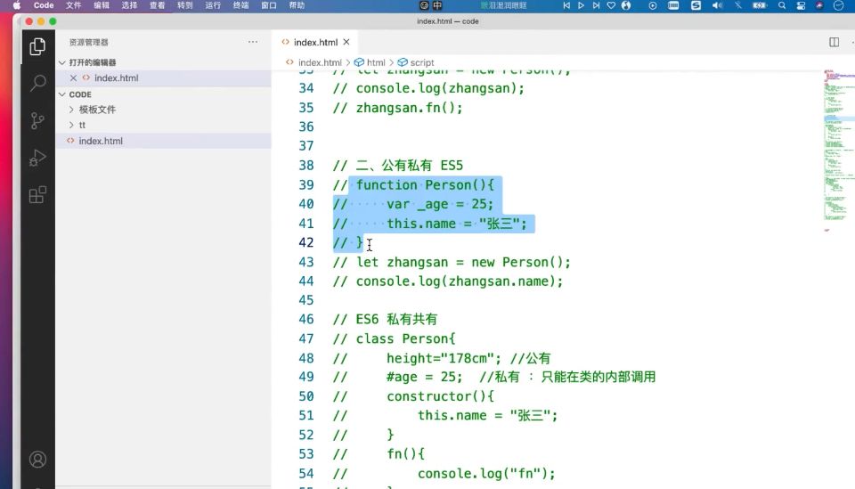
Task: Click the comment "// ES6 私有共有"
Action: [385, 320]
